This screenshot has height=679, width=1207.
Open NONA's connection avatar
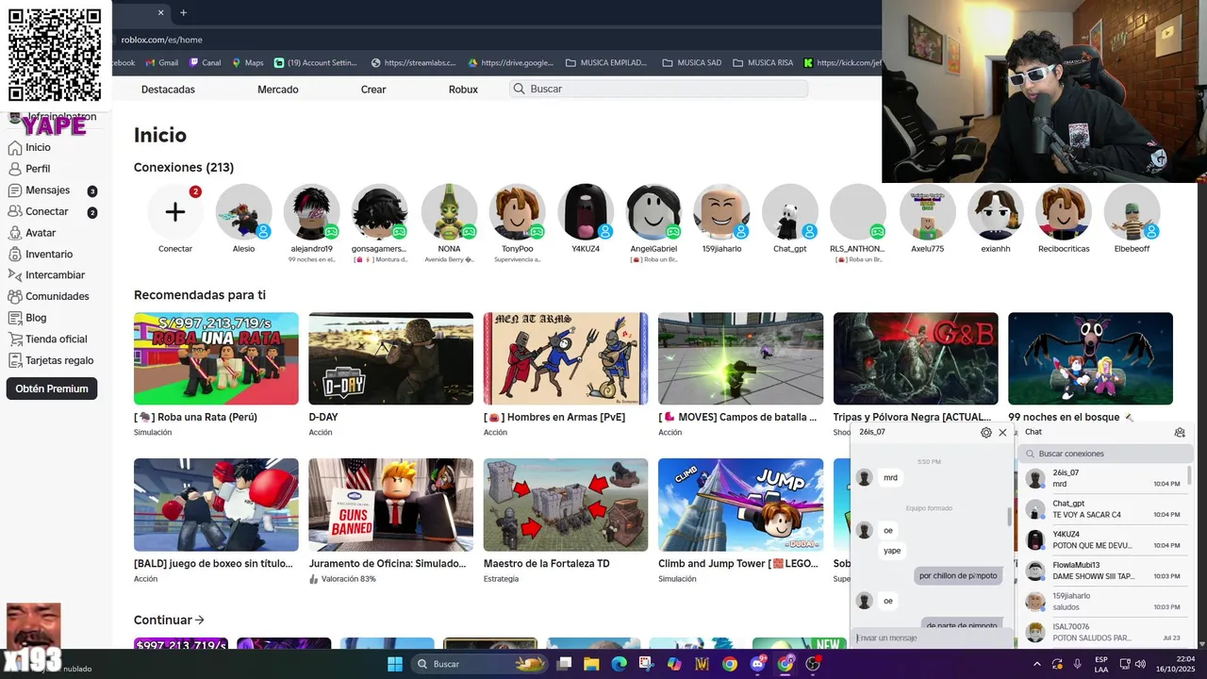[x=449, y=212]
